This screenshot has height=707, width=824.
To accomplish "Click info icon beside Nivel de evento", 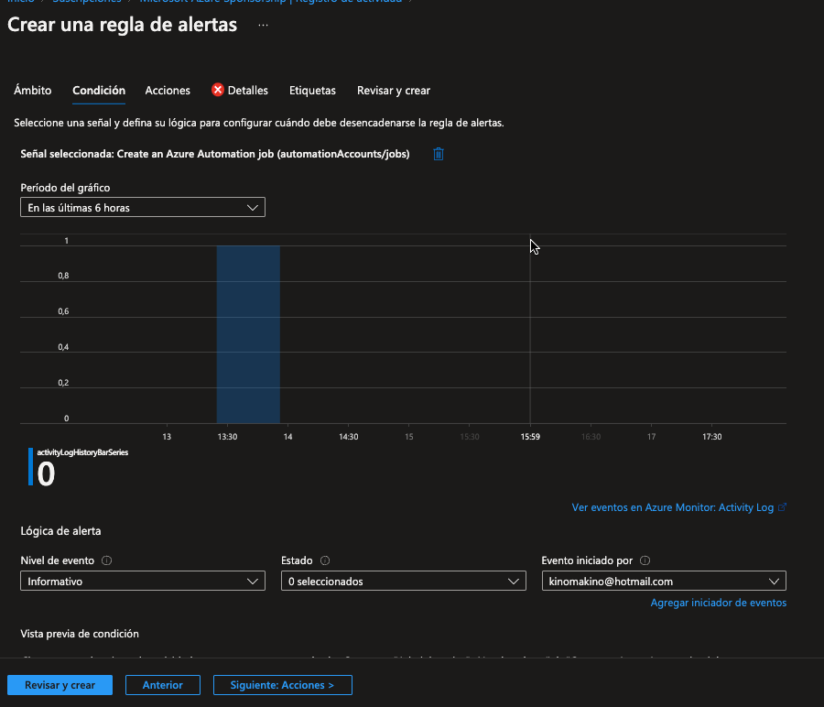I will [107, 560].
